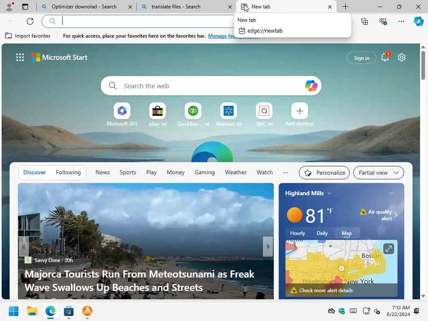Screen dimensions: 428x321
Task: Expand more feed categories ellipsis
Action: point(285,173)
